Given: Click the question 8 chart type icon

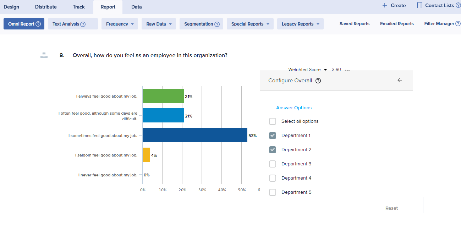Looking at the screenshot, I should (44, 55).
